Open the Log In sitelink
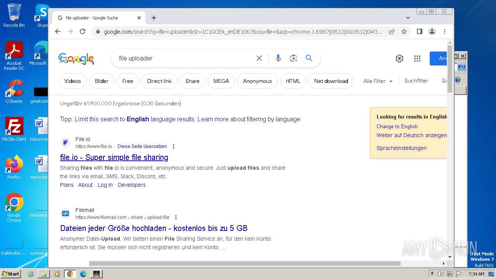496x279 pixels. coord(105,185)
